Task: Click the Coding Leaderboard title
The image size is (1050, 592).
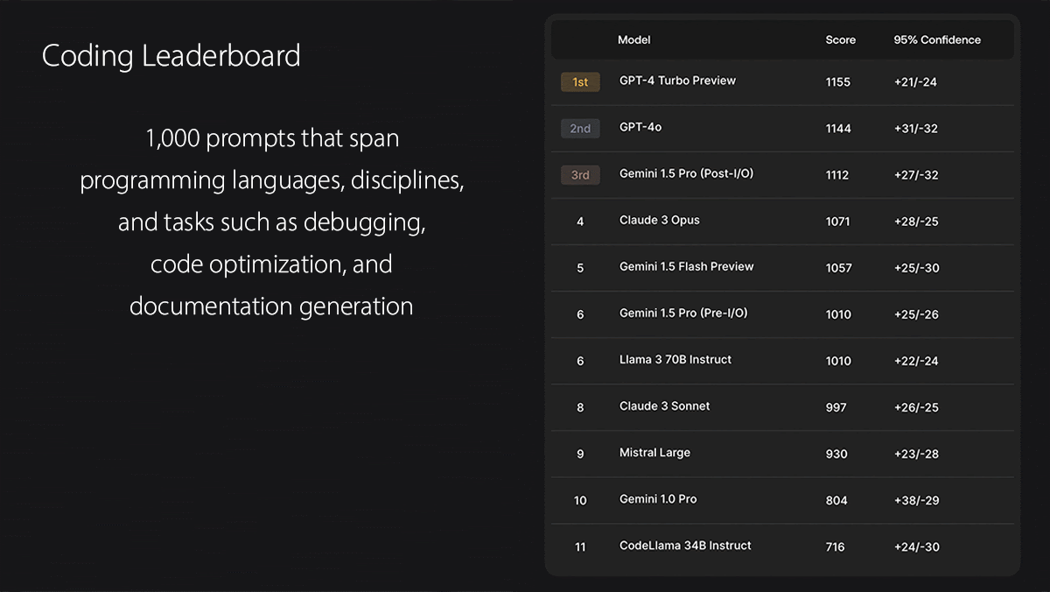Action: point(171,56)
